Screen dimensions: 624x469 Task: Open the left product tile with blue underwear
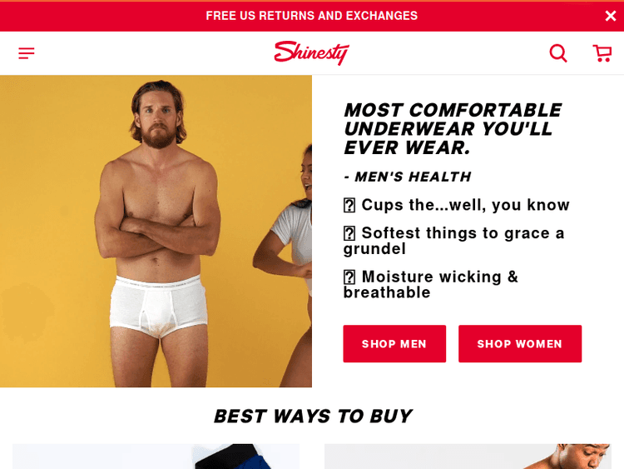tap(156, 457)
